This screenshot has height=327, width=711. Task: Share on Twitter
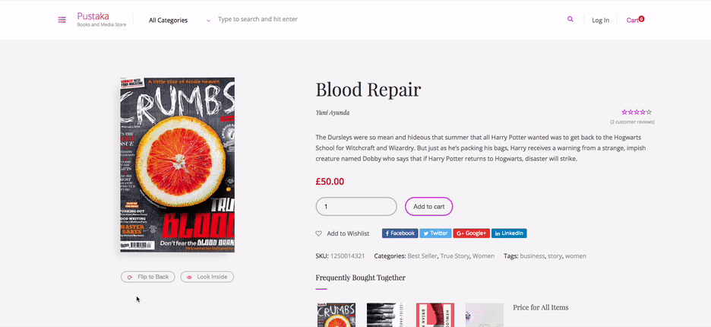click(x=435, y=233)
